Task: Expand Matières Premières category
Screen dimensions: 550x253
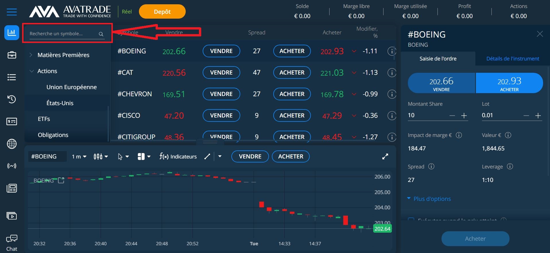Action: tap(31, 55)
